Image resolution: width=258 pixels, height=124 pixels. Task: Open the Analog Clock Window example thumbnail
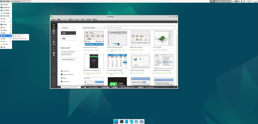(117, 38)
